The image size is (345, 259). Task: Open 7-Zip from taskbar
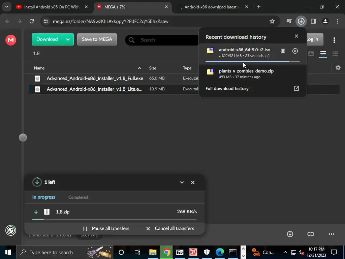[x=180, y=252]
